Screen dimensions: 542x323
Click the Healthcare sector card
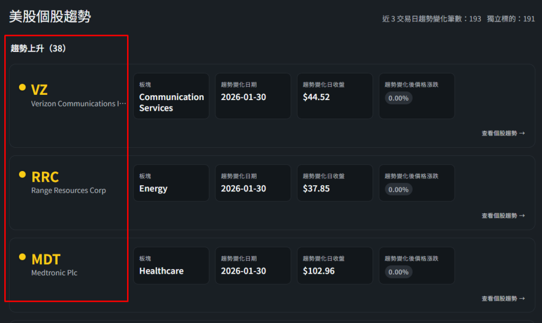pos(171,265)
